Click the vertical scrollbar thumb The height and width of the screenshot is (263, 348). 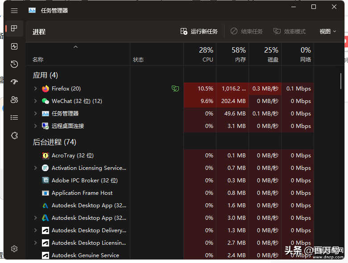pos(341,81)
